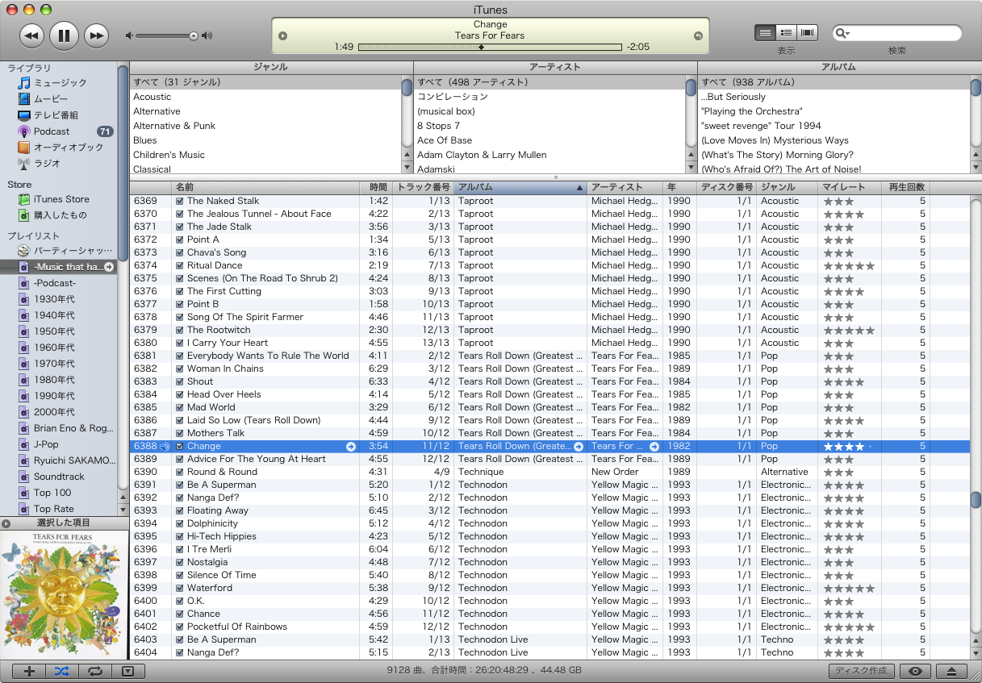Sort the track list by アーティスト column

coord(625,187)
